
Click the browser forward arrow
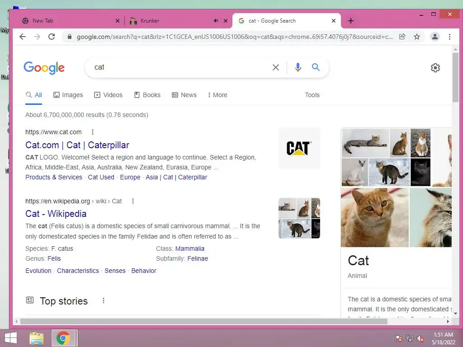tap(37, 37)
